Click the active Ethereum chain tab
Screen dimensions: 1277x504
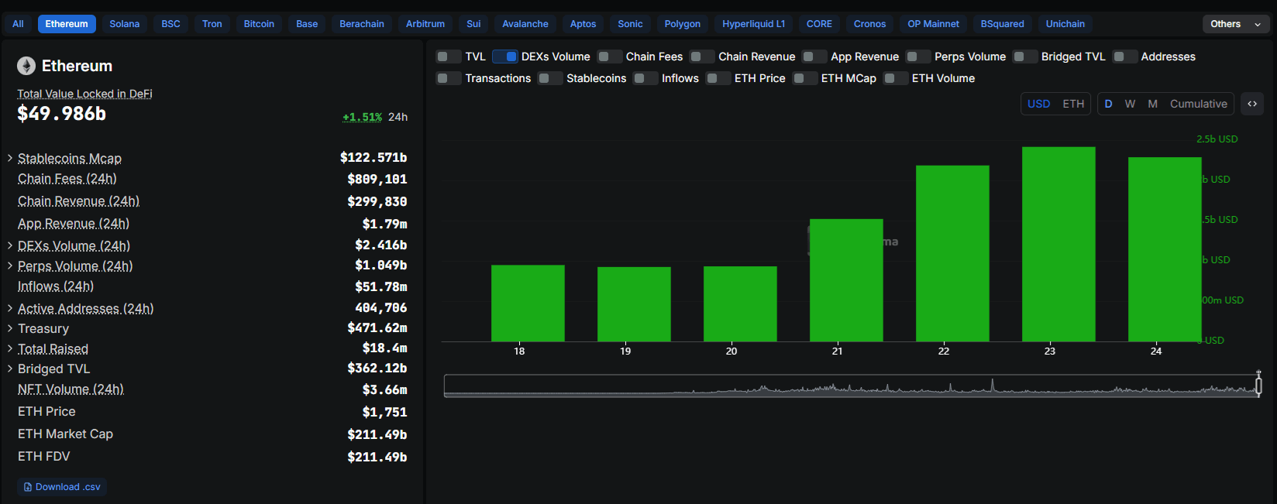tap(67, 24)
